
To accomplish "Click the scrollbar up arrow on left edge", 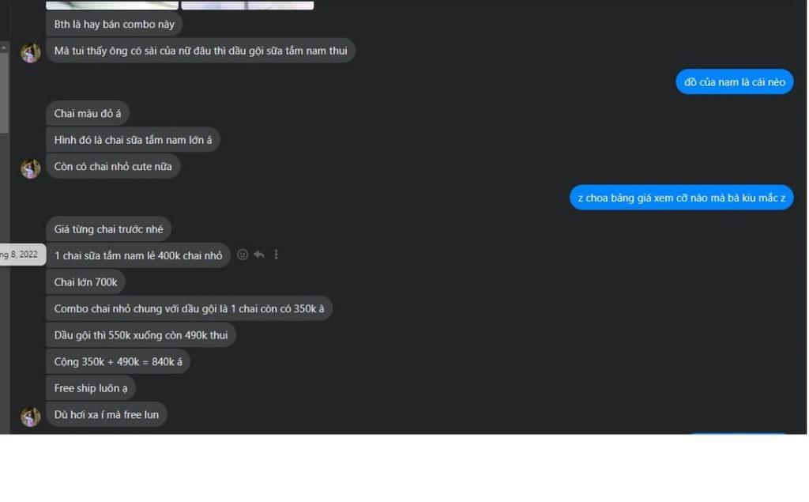I will (4, 47).
